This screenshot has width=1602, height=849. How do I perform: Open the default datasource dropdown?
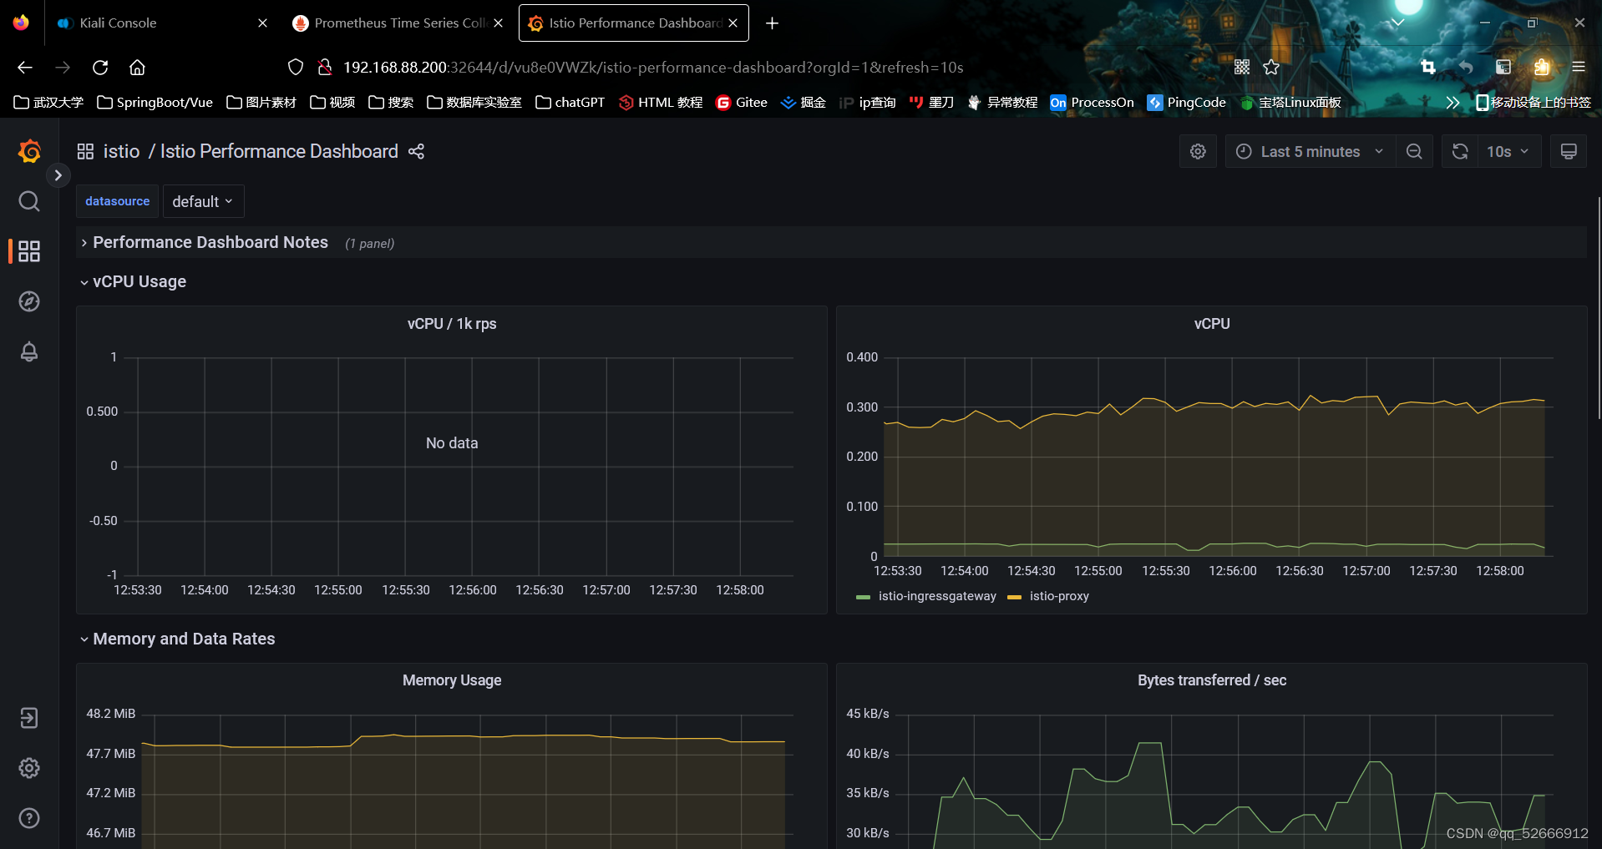(203, 201)
